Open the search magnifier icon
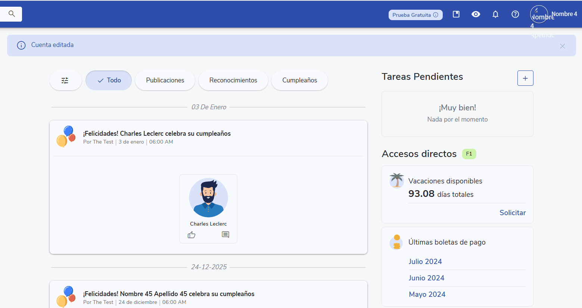Screen dimensions: 582x308 pyautogui.click(x=11, y=14)
